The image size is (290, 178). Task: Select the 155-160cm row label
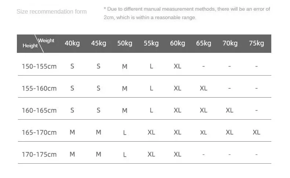(x=39, y=88)
